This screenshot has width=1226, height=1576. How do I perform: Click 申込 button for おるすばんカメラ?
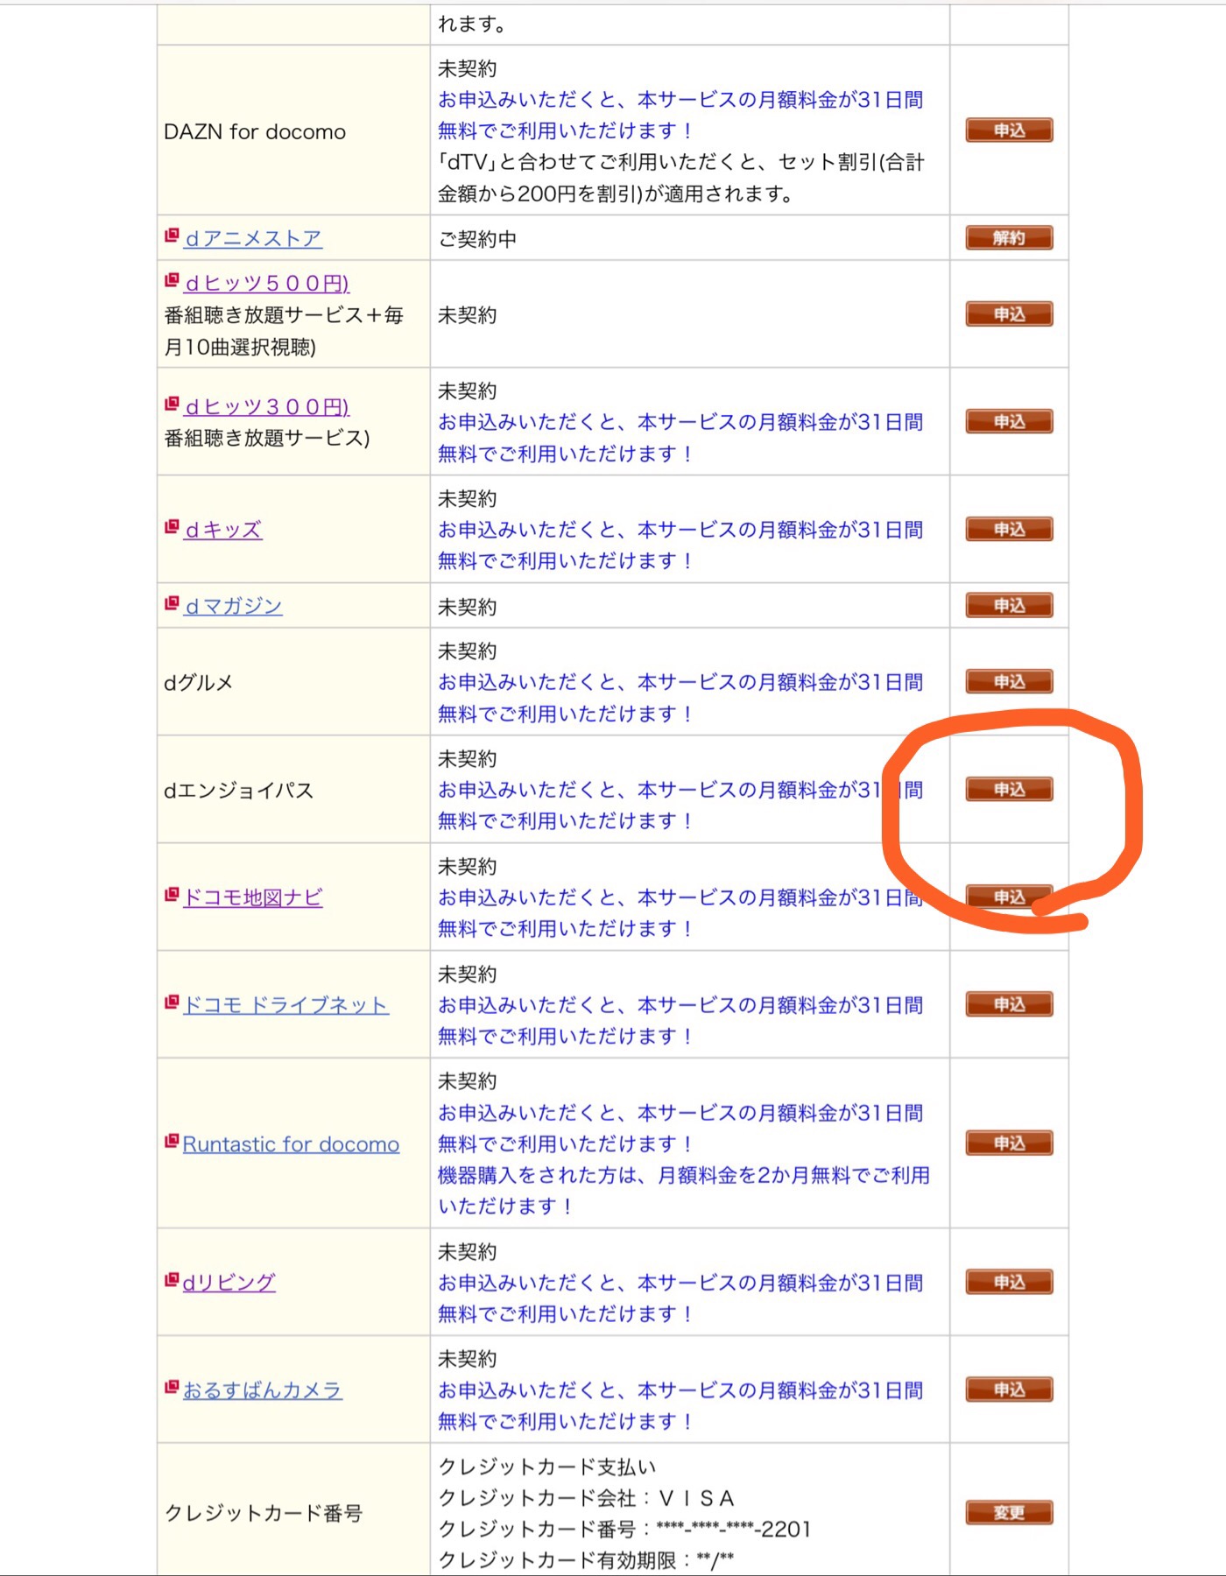[1009, 1390]
